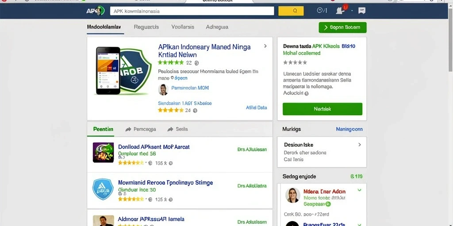Screen dimensions: 453x226
Task: Click the green shield app thumbnail
Action: (x=134, y=70)
